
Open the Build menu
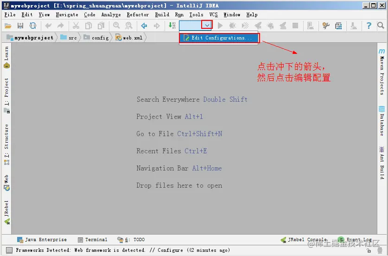[162, 15]
